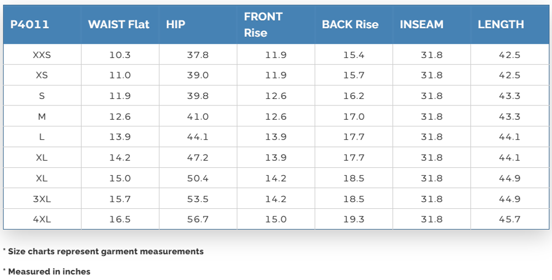Select the XXS size row label
The image size is (552, 280).
(42, 55)
